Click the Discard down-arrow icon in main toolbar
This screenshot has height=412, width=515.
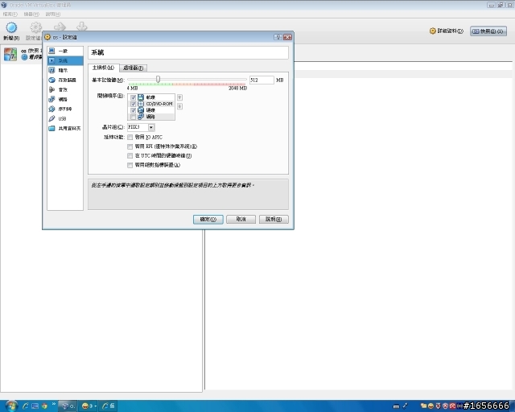pyautogui.click(x=81, y=27)
